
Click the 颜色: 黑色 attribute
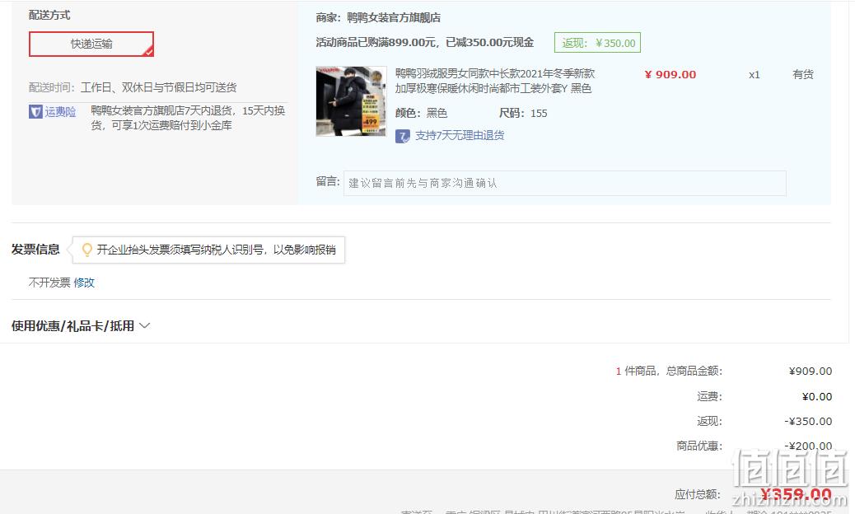coord(421,114)
